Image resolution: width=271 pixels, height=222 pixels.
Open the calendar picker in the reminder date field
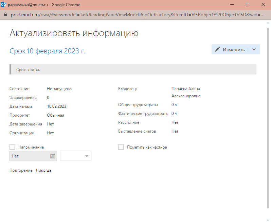53,156
